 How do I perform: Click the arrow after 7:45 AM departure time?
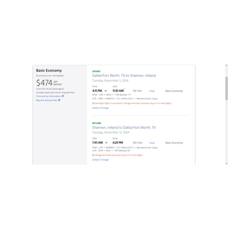[106, 143]
